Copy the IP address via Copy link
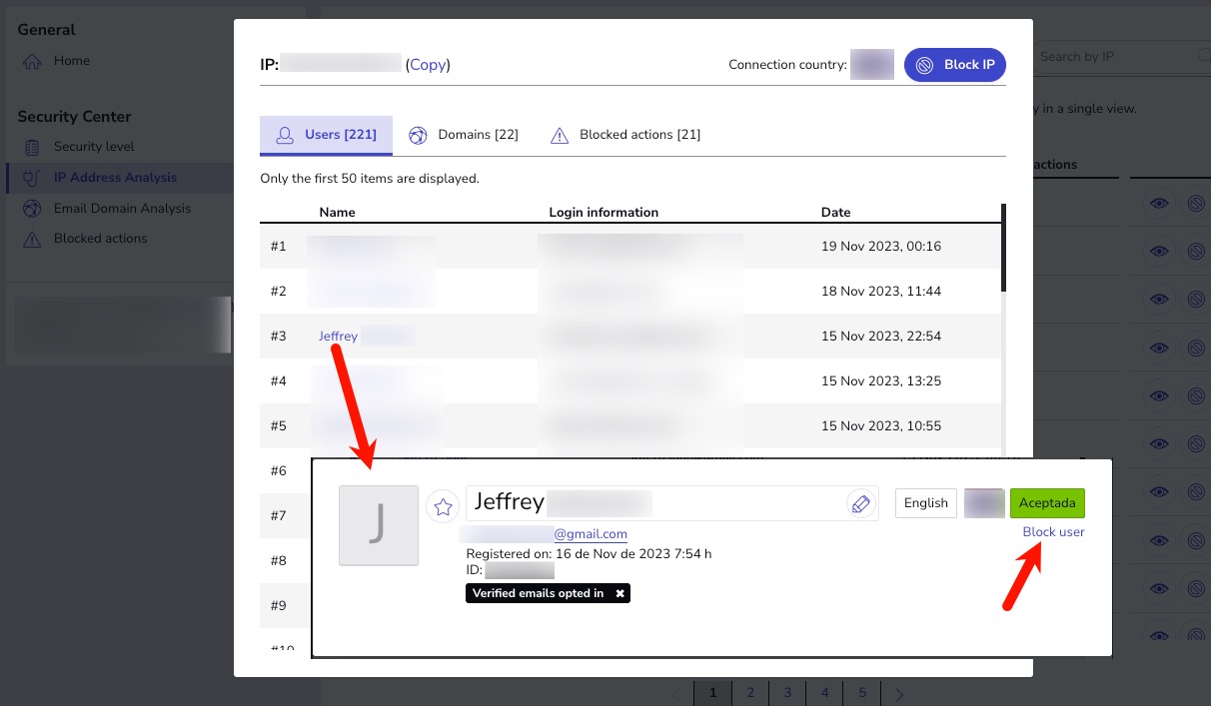Viewport: 1211px width, 706px height. tap(428, 65)
